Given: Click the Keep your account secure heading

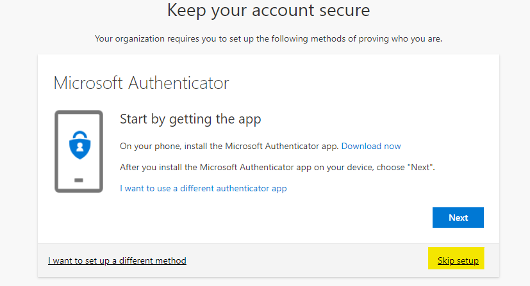Looking at the screenshot, I should pyautogui.click(x=269, y=10).
